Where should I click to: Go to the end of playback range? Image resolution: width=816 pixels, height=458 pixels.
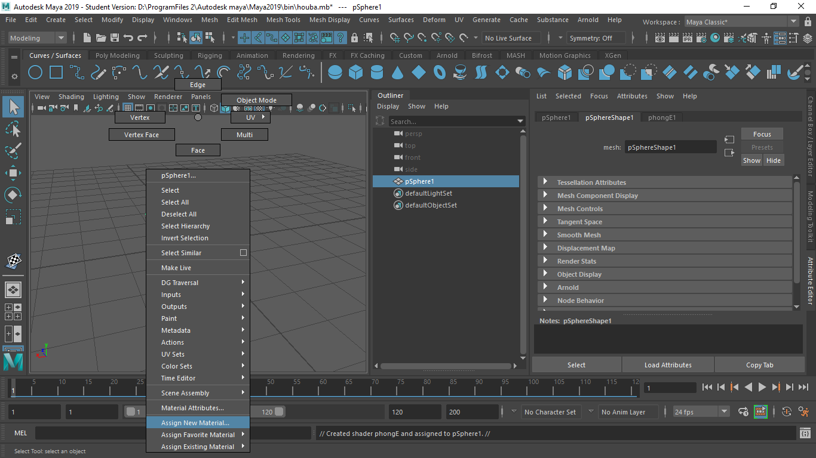[x=803, y=387]
